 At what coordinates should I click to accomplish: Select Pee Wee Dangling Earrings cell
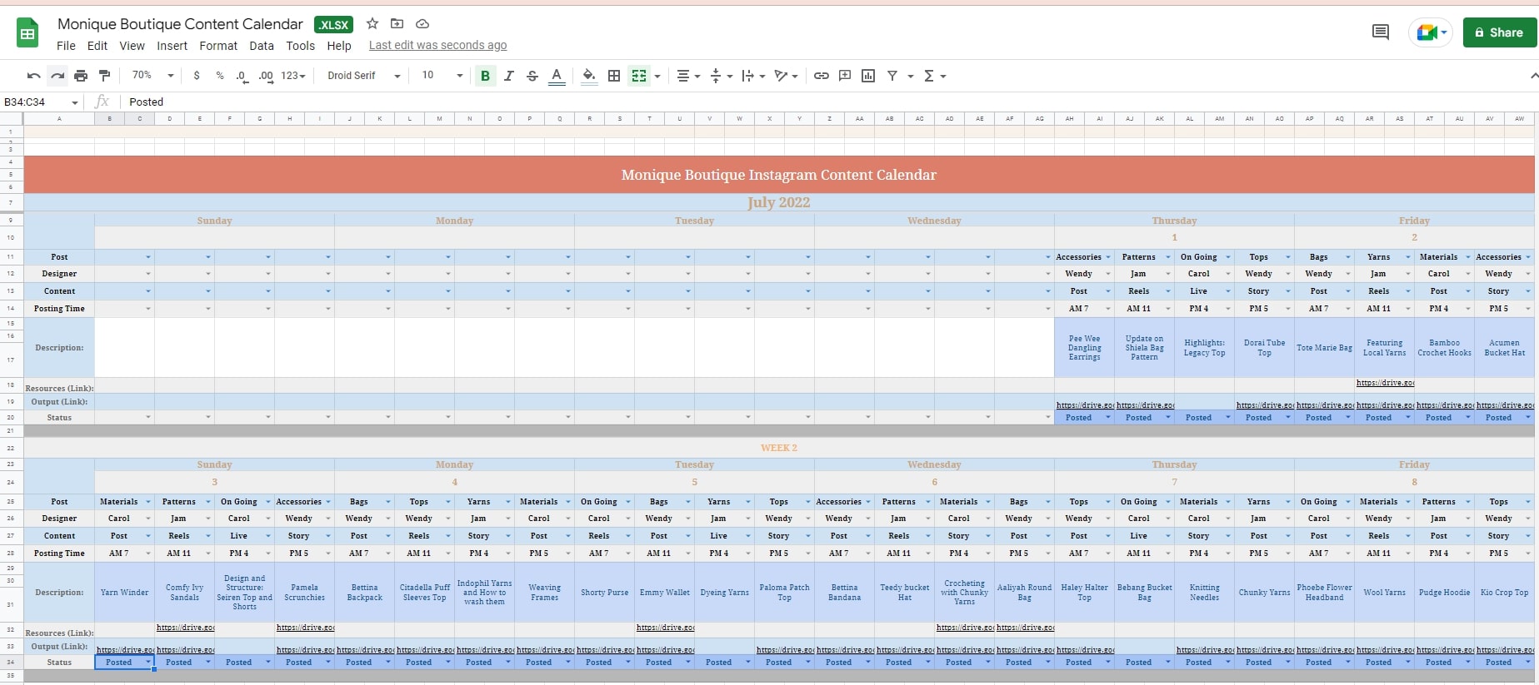pyautogui.click(x=1084, y=348)
